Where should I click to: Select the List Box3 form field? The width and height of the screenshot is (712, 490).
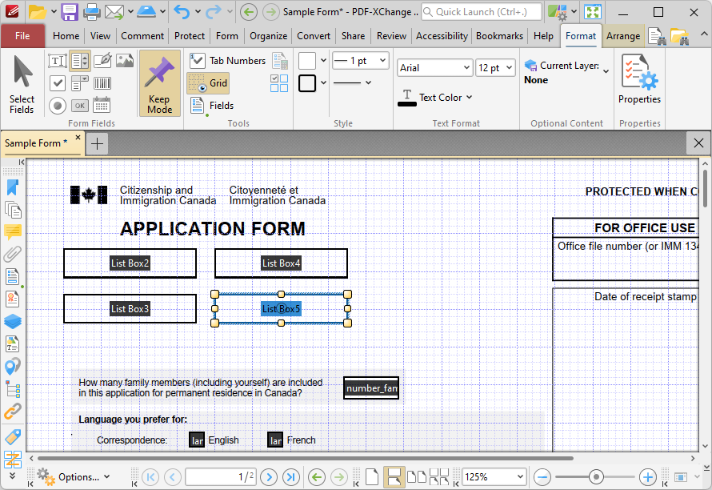click(x=130, y=308)
